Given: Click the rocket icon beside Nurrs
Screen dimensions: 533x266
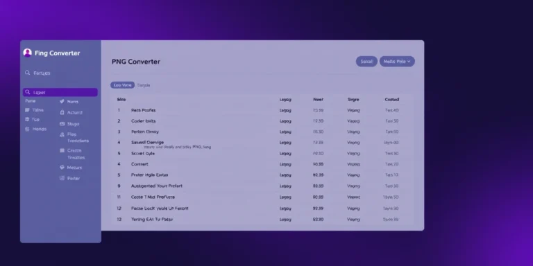Looking at the screenshot, I should click(x=62, y=101).
